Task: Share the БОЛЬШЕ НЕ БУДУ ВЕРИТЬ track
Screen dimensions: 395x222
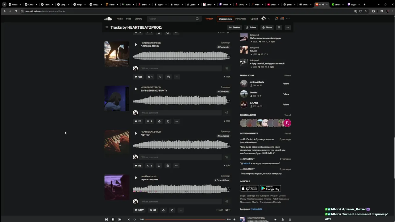Action: [159, 121]
